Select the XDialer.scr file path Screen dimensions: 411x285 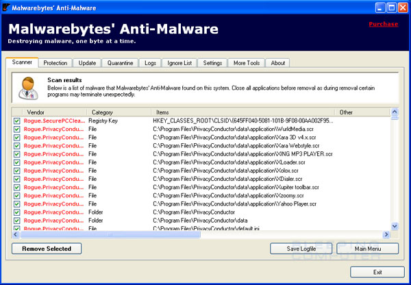pyautogui.click(x=227, y=179)
